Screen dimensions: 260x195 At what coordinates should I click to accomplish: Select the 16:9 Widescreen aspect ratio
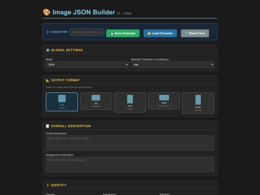(164, 101)
